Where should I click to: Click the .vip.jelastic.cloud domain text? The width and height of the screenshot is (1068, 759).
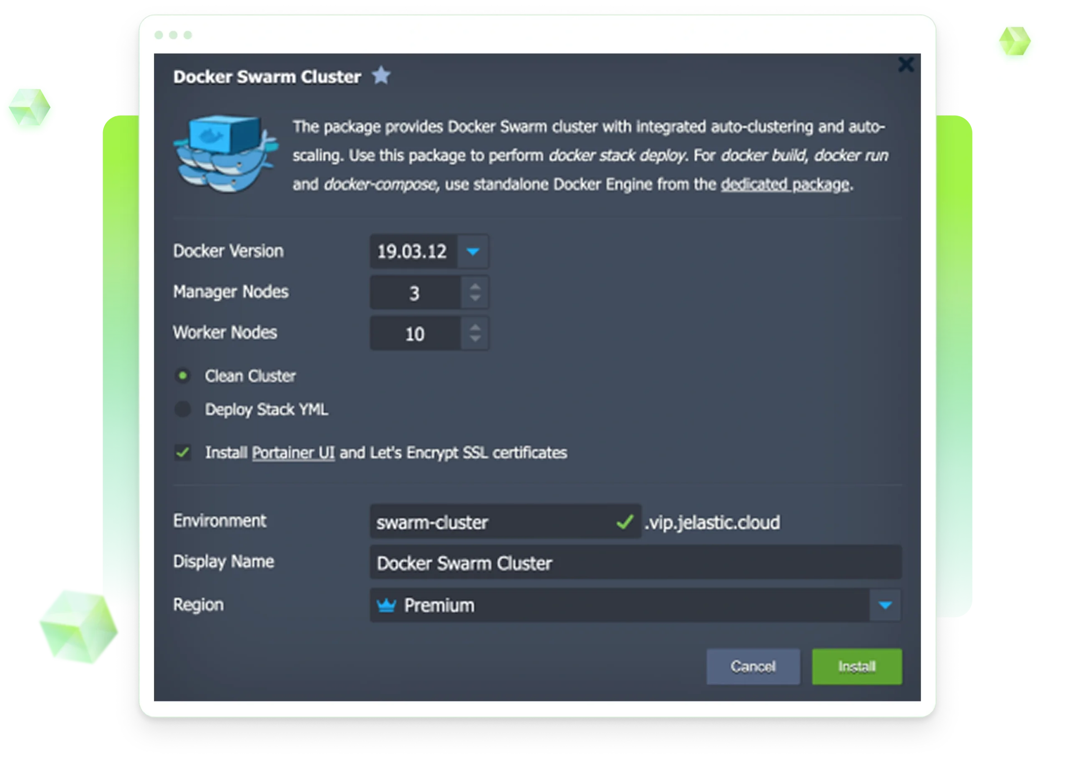pos(712,523)
